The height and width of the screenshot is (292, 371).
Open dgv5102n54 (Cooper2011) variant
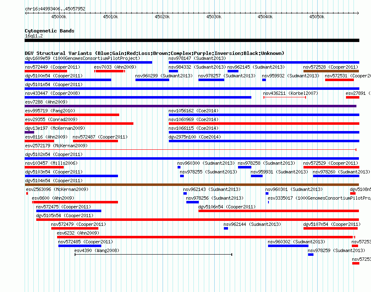[x=54, y=154]
